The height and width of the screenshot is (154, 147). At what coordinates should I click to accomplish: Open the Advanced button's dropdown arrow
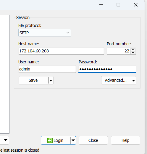133,80
